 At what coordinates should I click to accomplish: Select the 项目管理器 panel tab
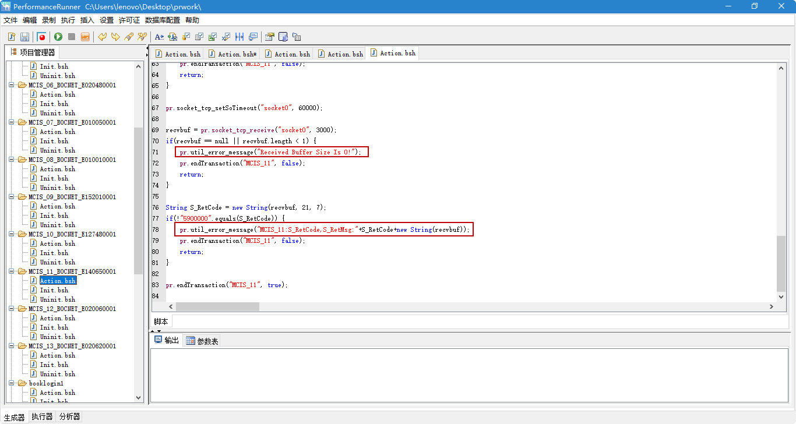pyautogui.click(x=33, y=52)
